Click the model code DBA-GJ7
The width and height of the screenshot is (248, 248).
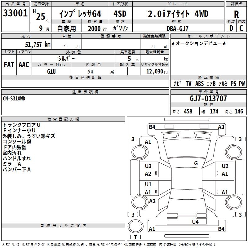[178, 29]
